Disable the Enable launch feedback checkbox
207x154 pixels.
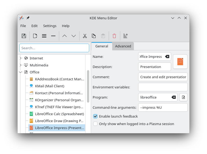[x=95, y=116]
